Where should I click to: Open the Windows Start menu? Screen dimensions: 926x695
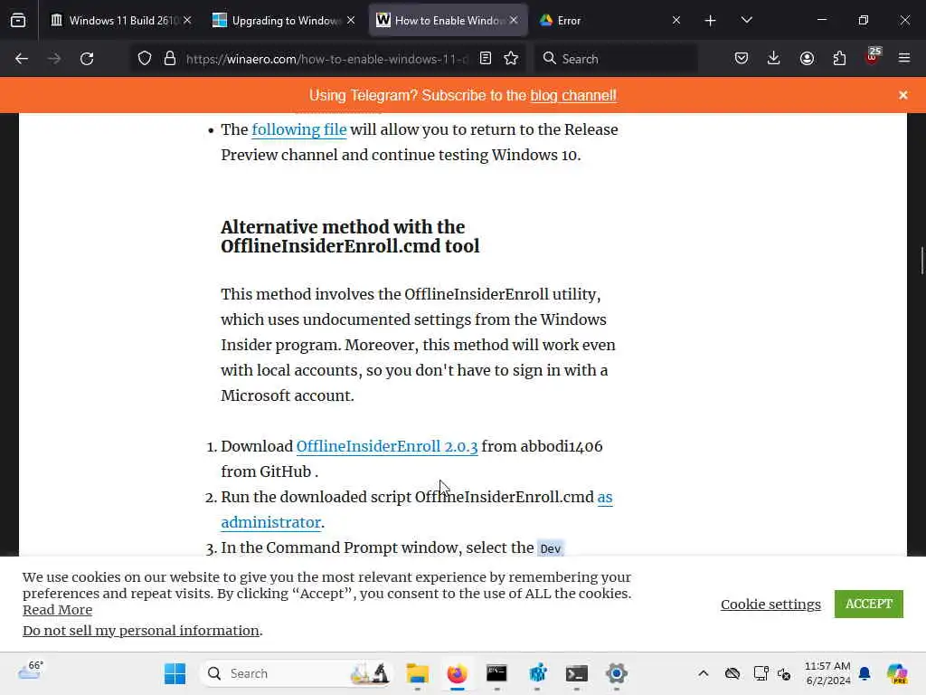click(175, 673)
